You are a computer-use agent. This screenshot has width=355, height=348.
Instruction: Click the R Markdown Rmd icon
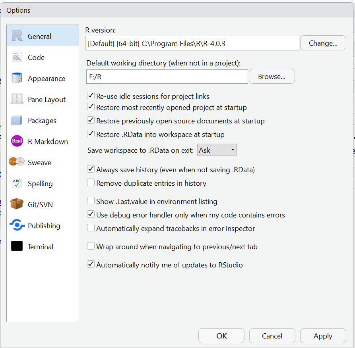pyautogui.click(x=17, y=141)
